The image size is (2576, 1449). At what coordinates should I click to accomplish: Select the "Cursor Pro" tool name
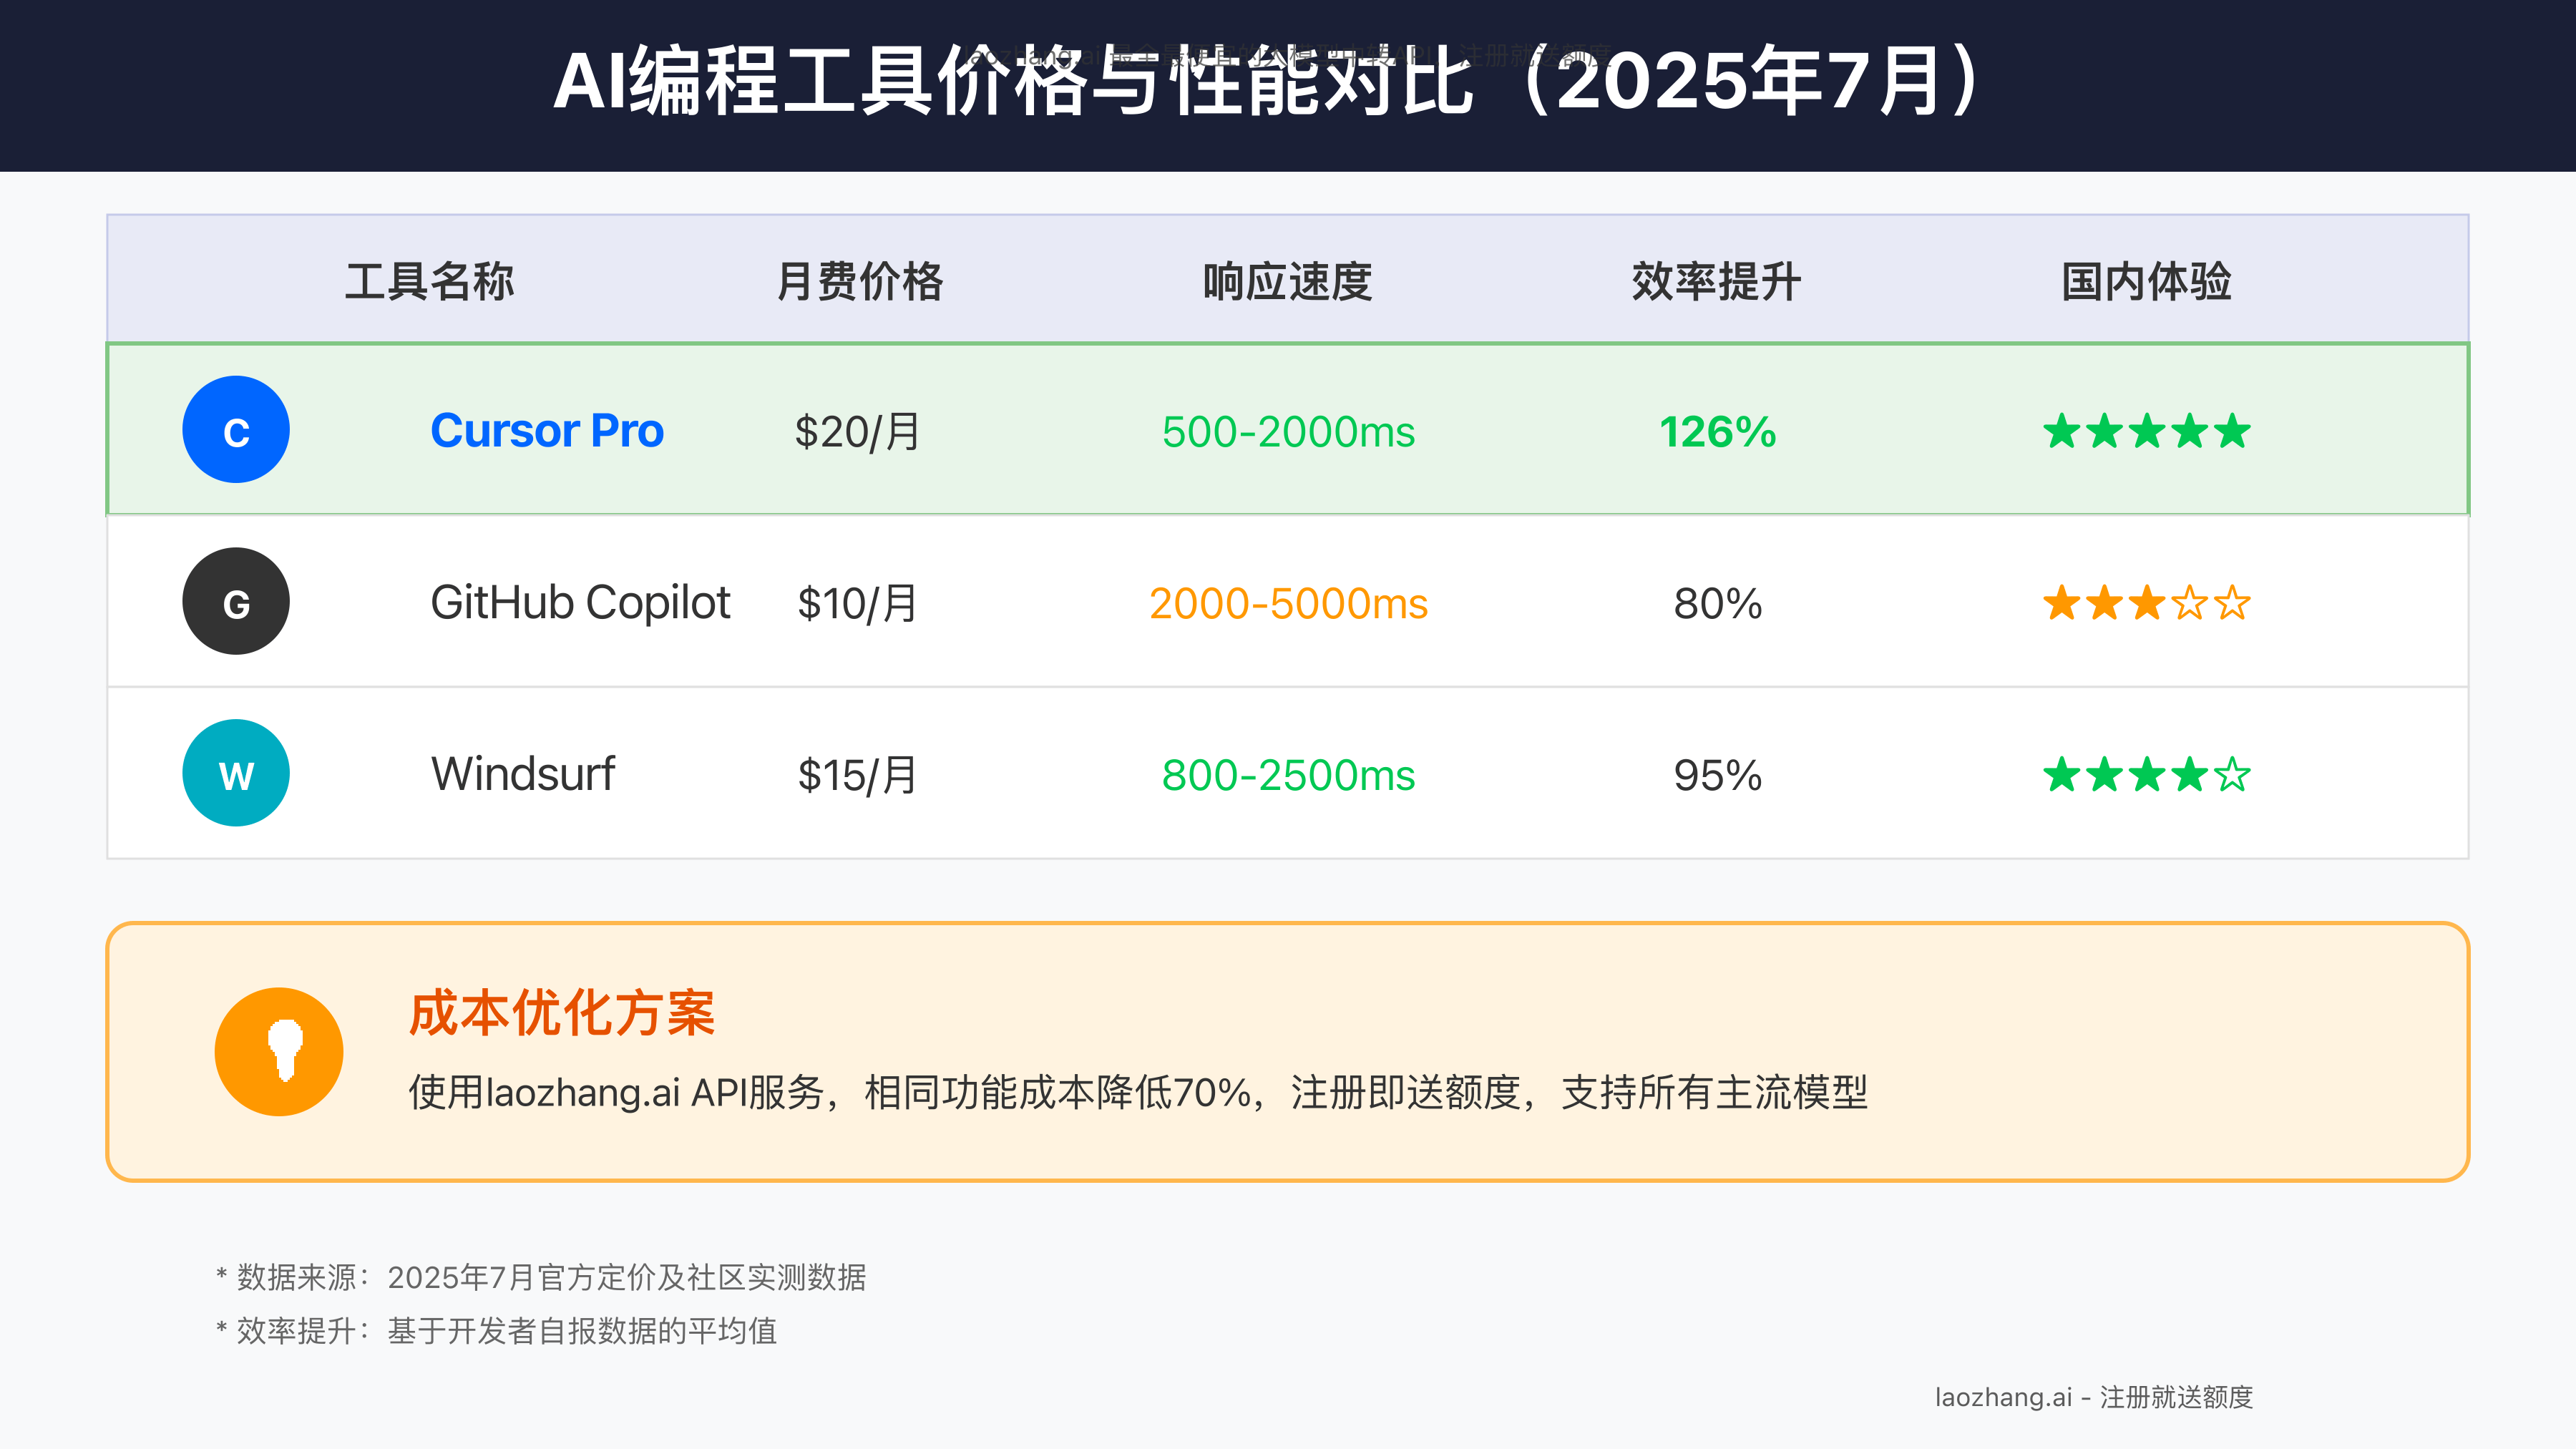click(x=547, y=431)
